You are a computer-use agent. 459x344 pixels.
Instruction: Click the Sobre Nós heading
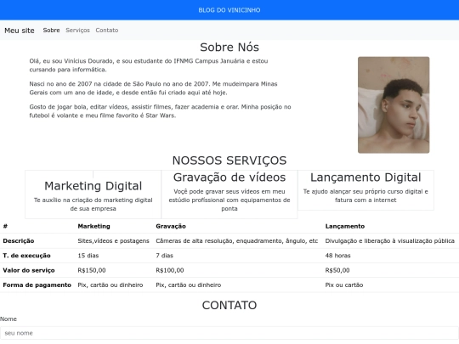229,47
